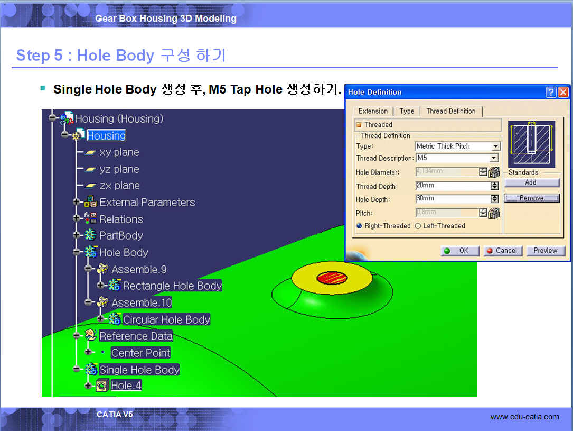Select the Right-Threaded radio option
This screenshot has height=431, width=573.
point(359,226)
